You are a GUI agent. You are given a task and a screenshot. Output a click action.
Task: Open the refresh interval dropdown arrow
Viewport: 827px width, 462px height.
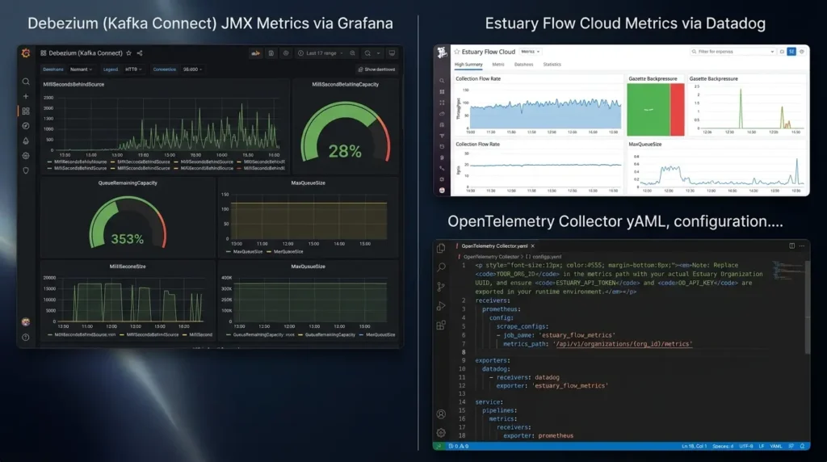[x=378, y=53]
